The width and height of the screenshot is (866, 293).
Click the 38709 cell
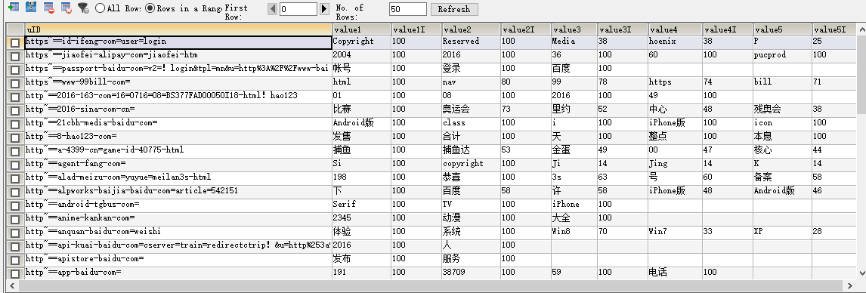[x=471, y=273]
